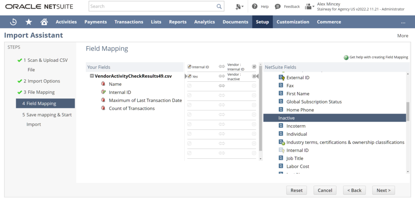Image resolution: width=415 pixels, height=200 pixels.
Task: Click the Cancel button
Action: coord(325,190)
